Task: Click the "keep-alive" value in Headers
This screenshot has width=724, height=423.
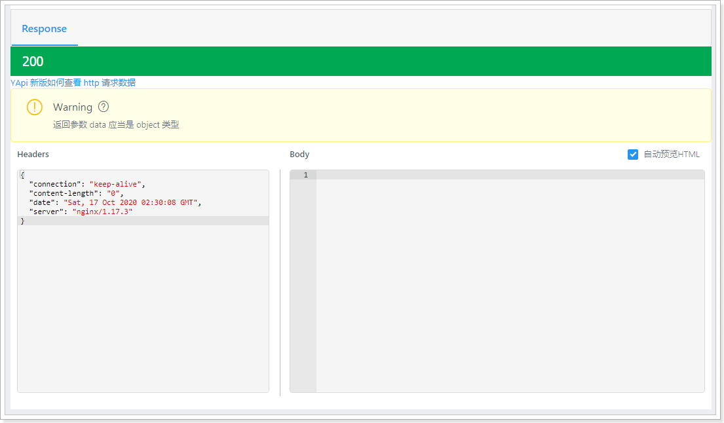Action: pyautogui.click(x=115, y=184)
